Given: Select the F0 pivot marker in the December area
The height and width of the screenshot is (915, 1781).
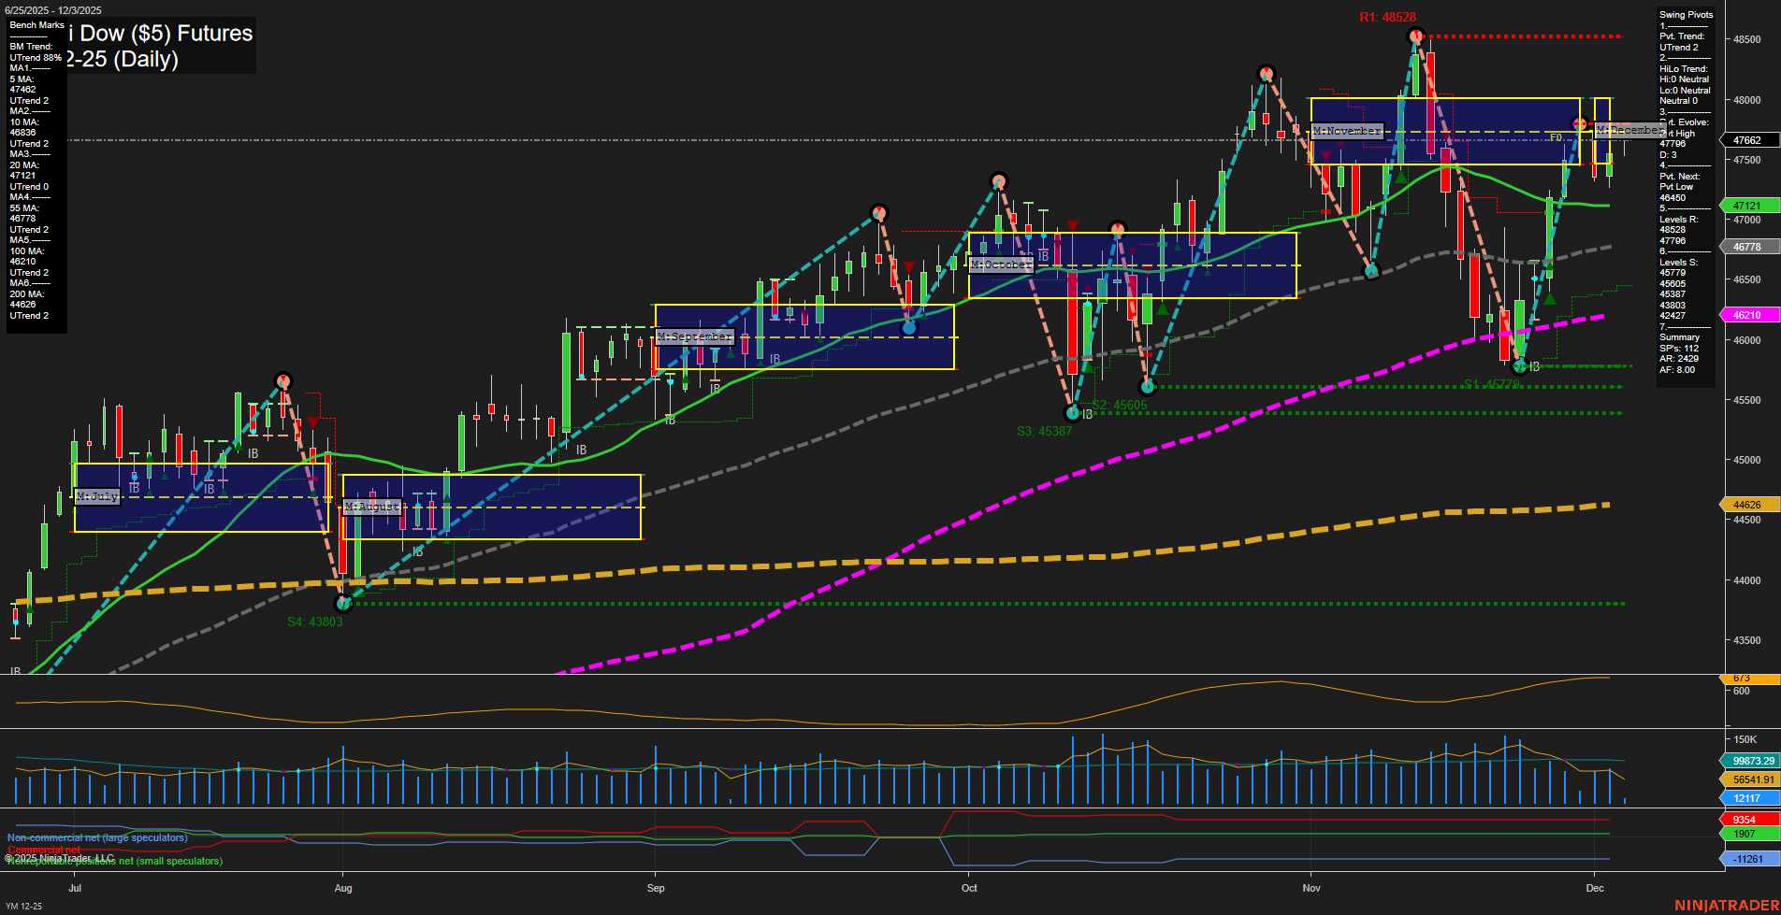Looking at the screenshot, I should 1556,138.
